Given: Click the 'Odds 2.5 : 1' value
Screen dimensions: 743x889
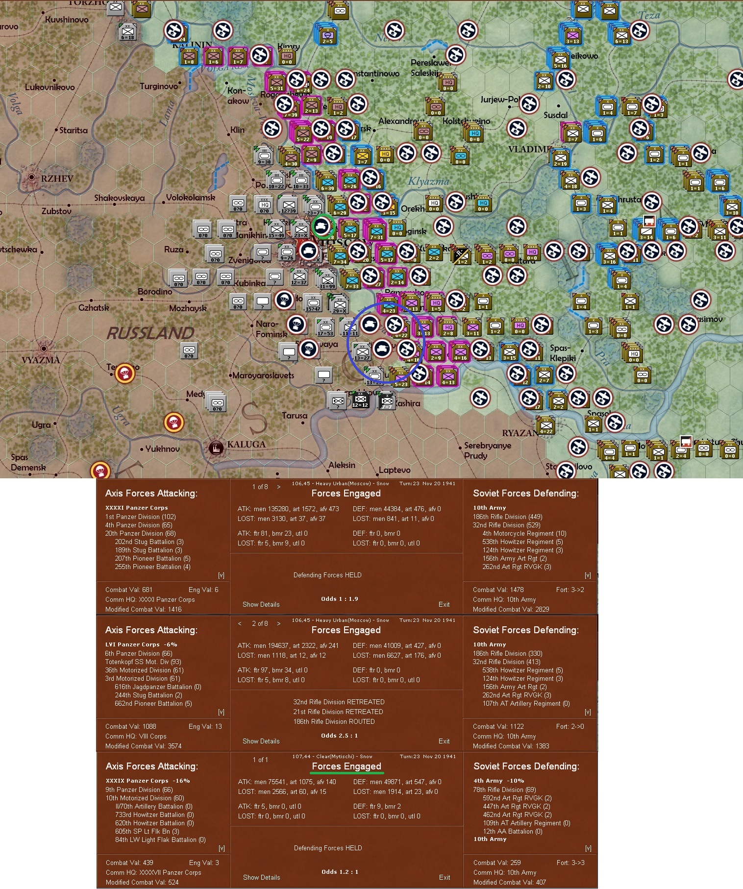Looking at the screenshot, I should tap(340, 736).
